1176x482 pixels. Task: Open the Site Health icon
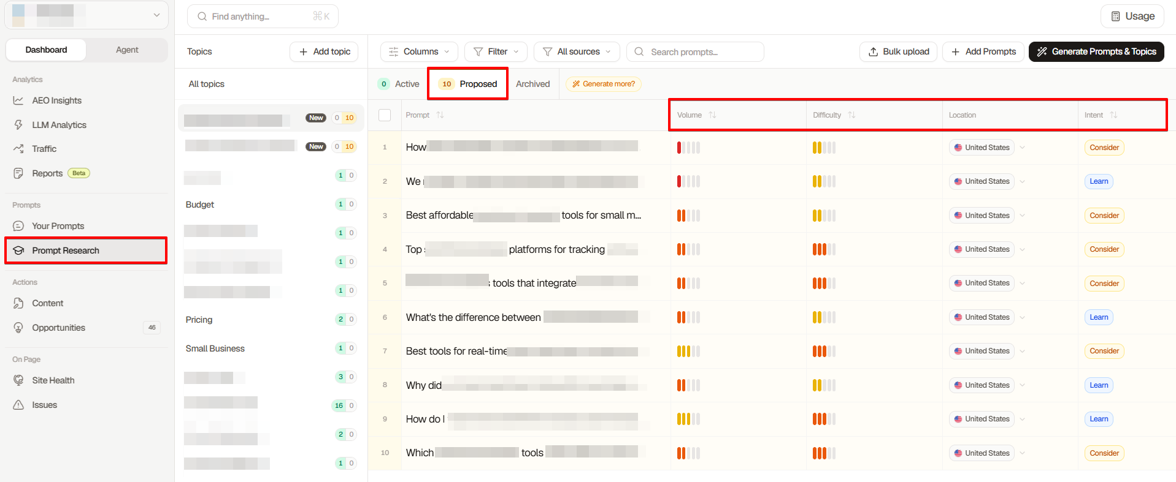click(18, 380)
